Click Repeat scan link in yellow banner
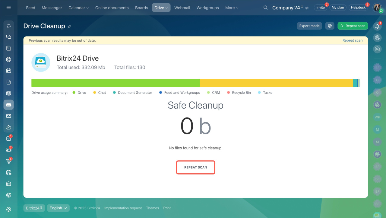The height and width of the screenshot is (218, 386). (352, 40)
